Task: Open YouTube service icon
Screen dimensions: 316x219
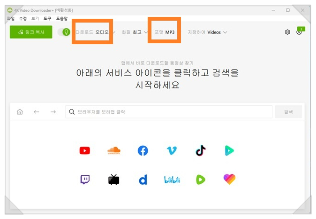Action: (x=85, y=151)
